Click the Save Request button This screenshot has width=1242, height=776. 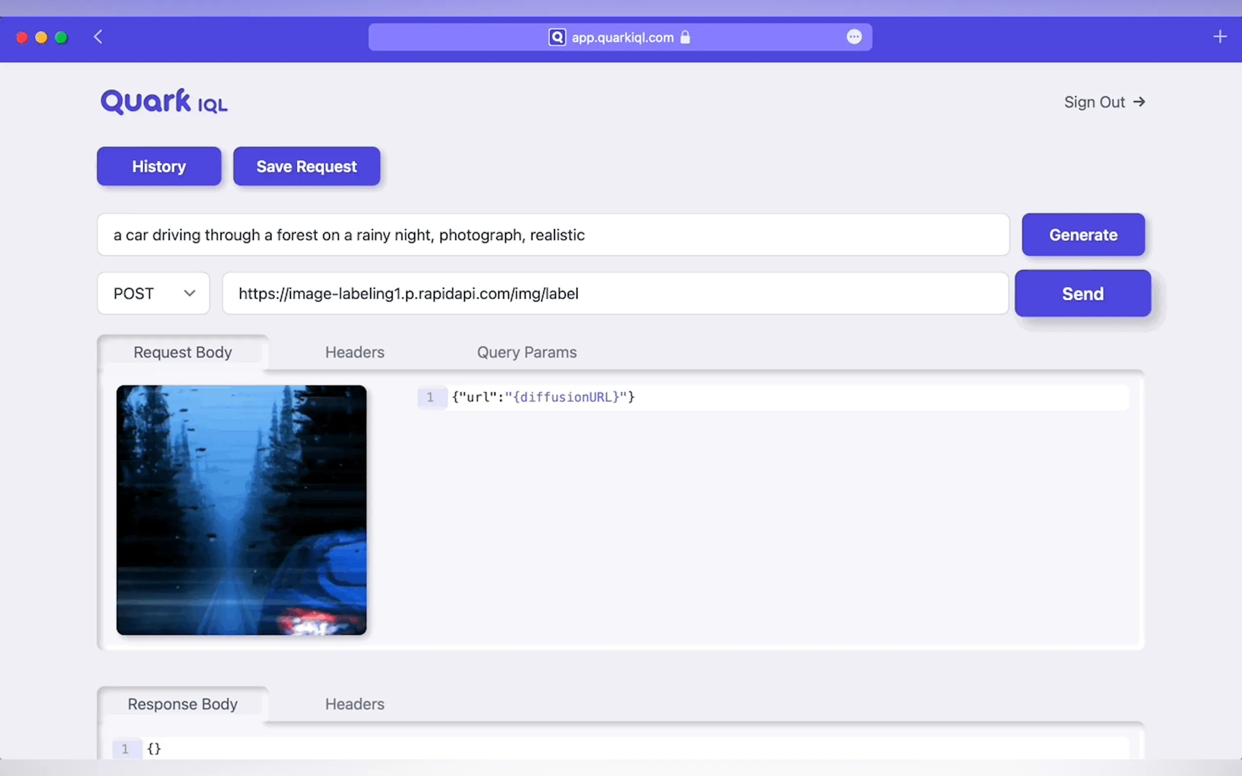tap(307, 166)
